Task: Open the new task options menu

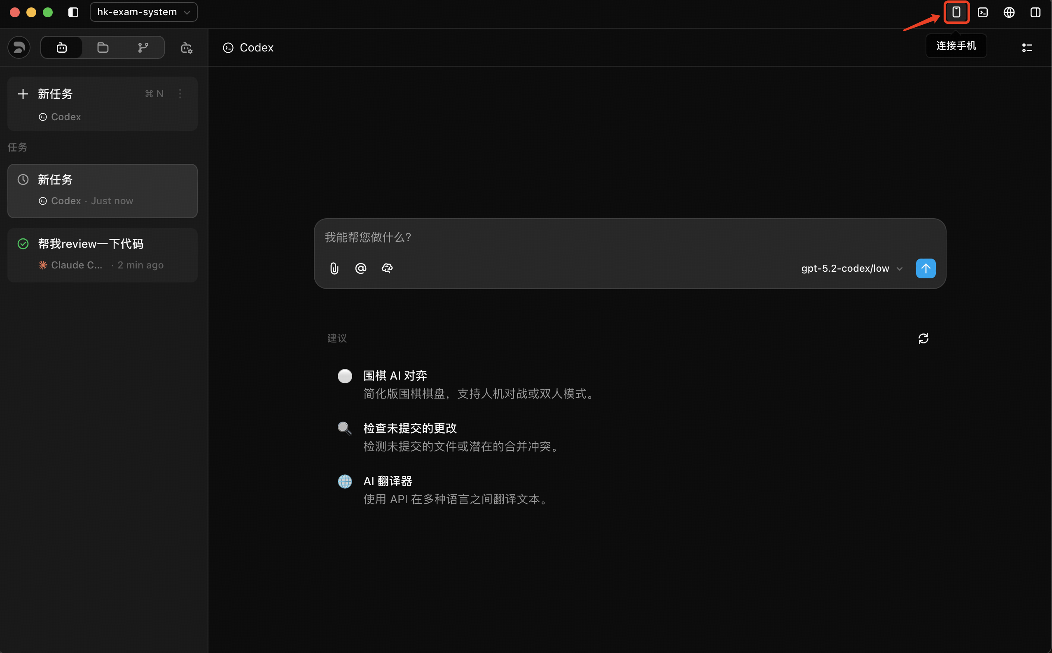Action: 180,94
